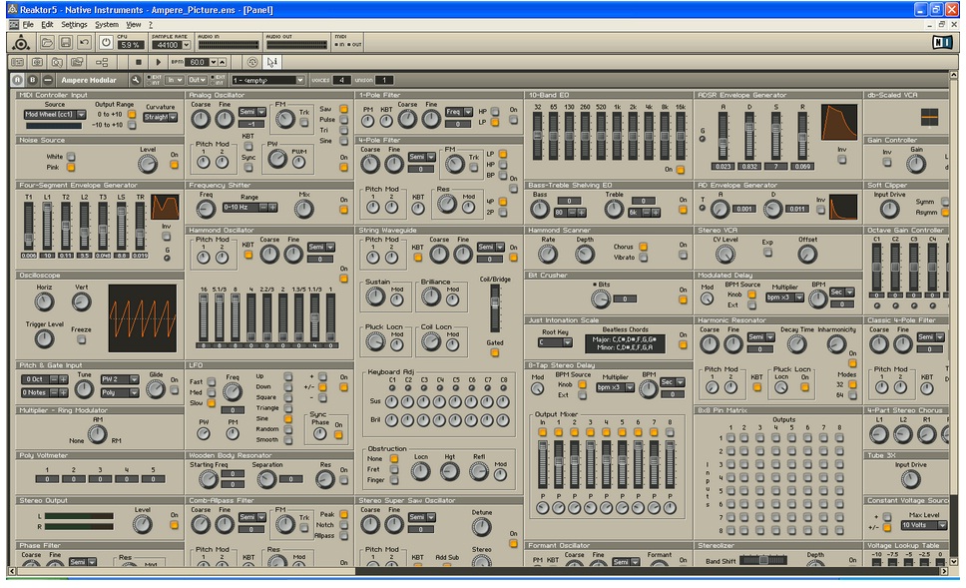This screenshot has height=588, width=966.
Task: Minimize the Ampere Modular instrument panel
Action: point(48,80)
